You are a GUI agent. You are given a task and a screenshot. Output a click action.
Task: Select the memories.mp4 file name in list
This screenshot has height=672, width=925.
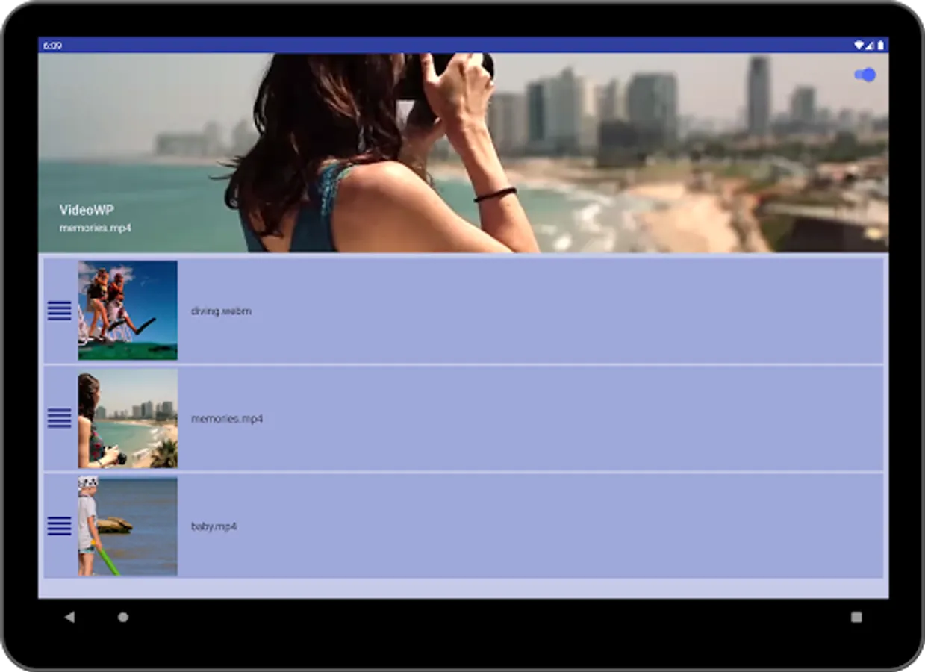point(227,419)
